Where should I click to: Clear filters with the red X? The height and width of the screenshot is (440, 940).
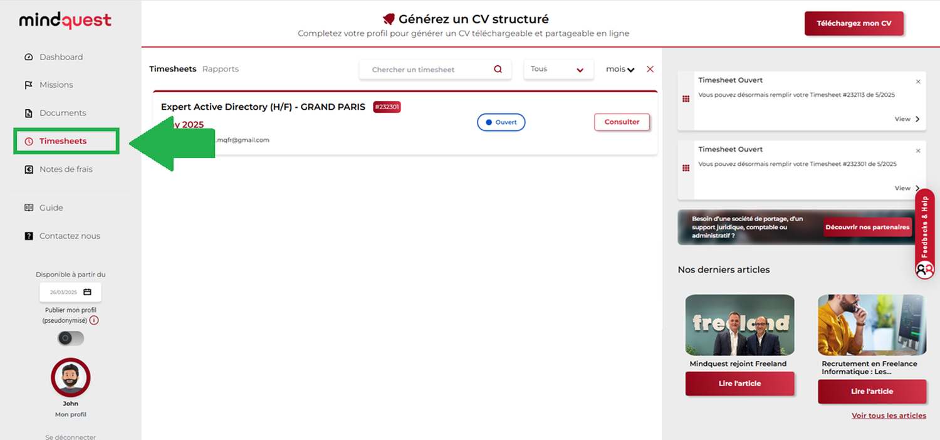point(650,69)
